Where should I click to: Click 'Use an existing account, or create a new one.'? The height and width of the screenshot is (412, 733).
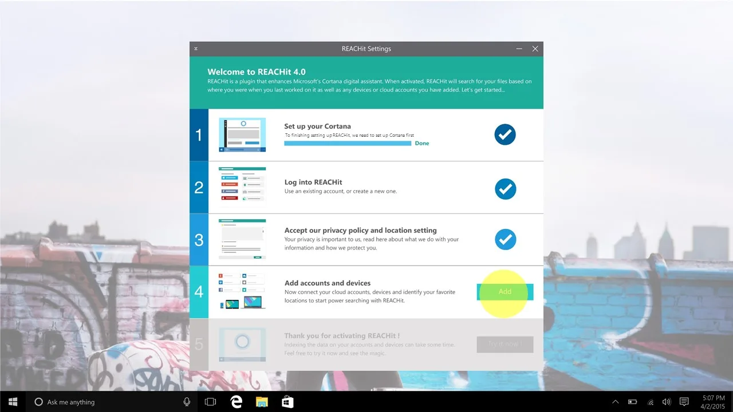click(341, 191)
